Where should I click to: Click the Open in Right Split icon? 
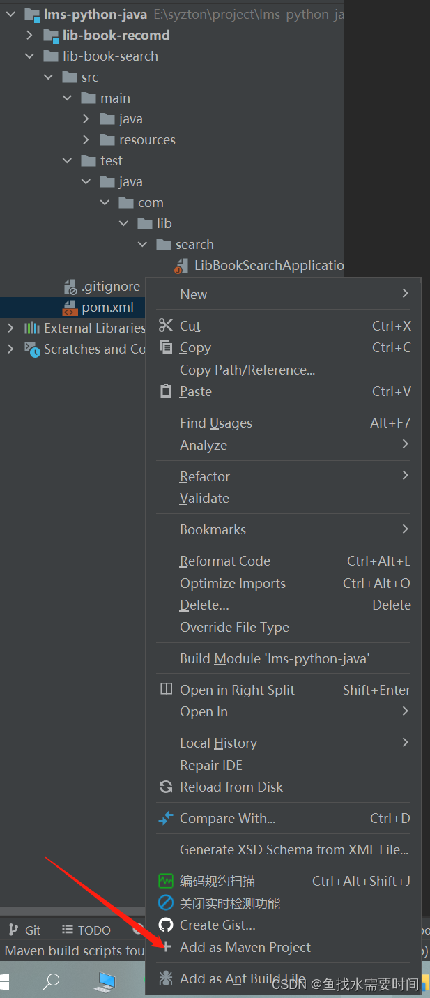click(x=166, y=689)
